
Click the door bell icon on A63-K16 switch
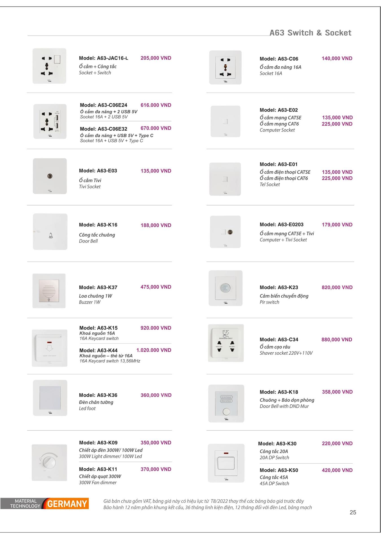pos(51,235)
